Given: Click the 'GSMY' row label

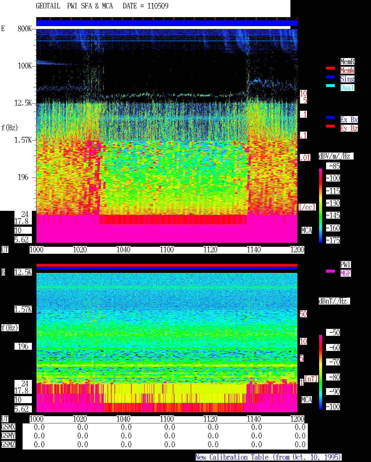Looking at the screenshot, I should (8, 436).
